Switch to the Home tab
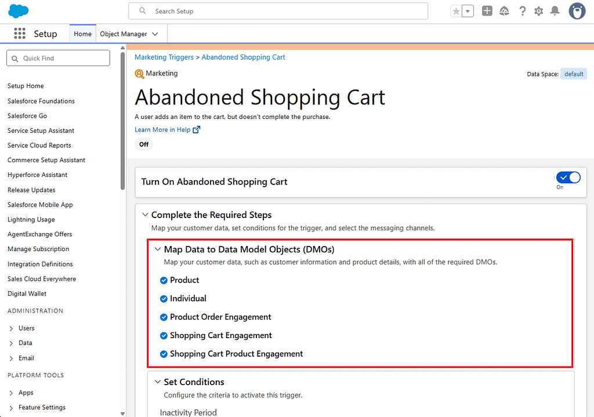Image resolution: width=594 pixels, height=417 pixels. (x=82, y=34)
